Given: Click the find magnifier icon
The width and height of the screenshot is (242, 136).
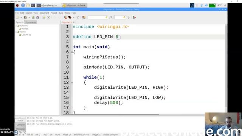Looking at the screenshot, I should coord(110,17).
